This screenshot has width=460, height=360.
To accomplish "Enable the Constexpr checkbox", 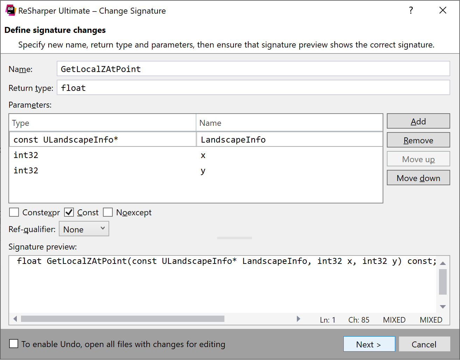I will pyautogui.click(x=14, y=212).
